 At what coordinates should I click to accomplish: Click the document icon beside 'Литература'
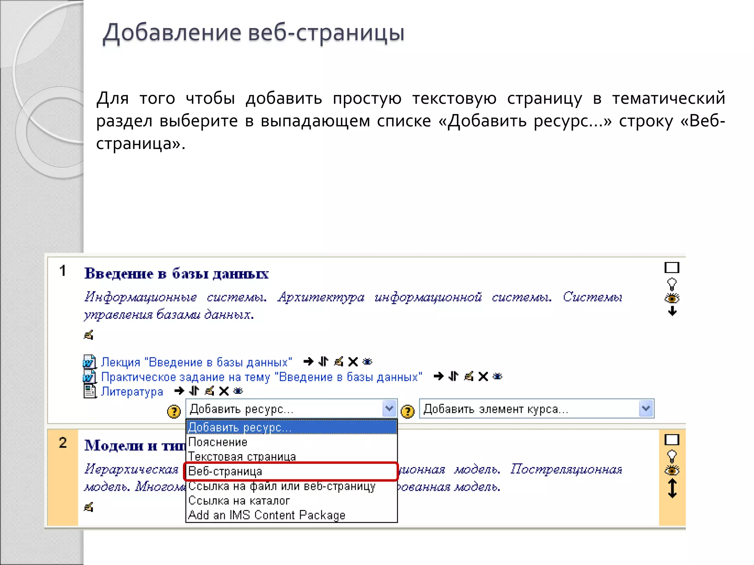(89, 391)
